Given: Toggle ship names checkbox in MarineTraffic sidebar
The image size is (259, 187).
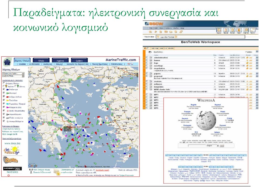Looking at the screenshot, I should point(4,83).
